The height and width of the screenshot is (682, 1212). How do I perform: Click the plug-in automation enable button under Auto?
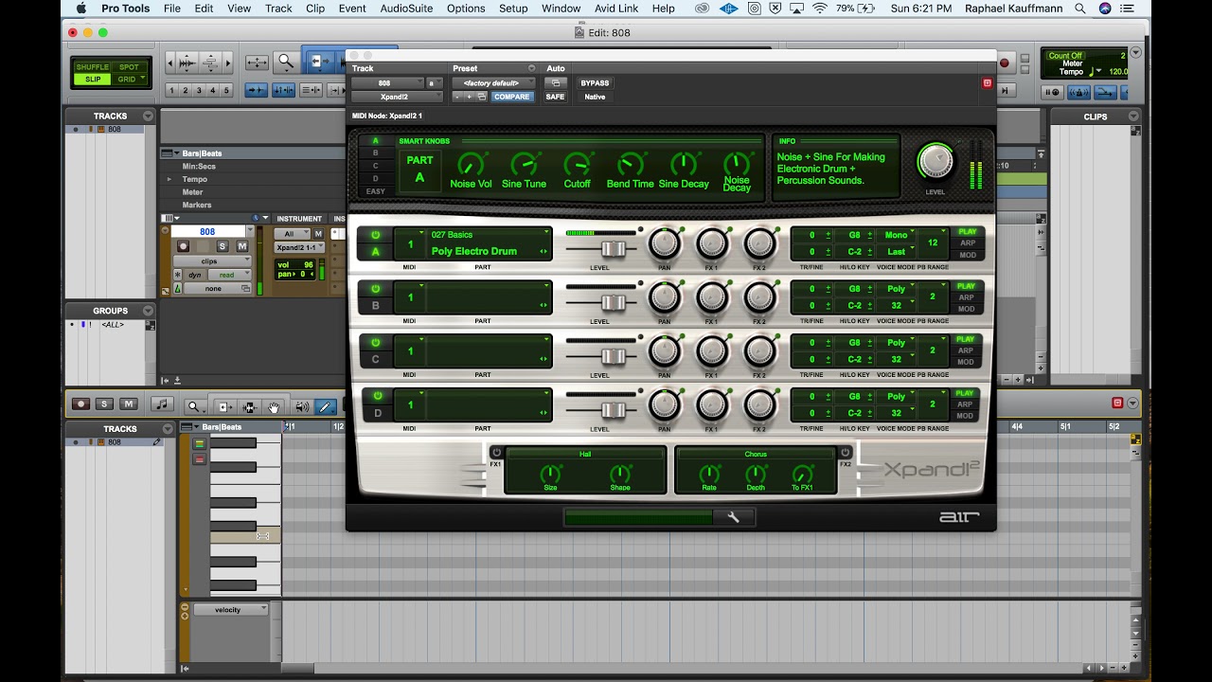tap(556, 83)
